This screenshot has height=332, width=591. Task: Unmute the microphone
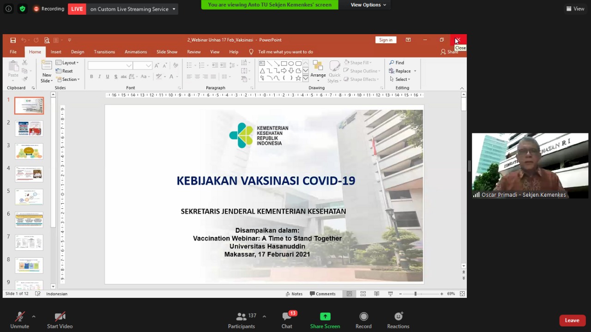pos(19,320)
